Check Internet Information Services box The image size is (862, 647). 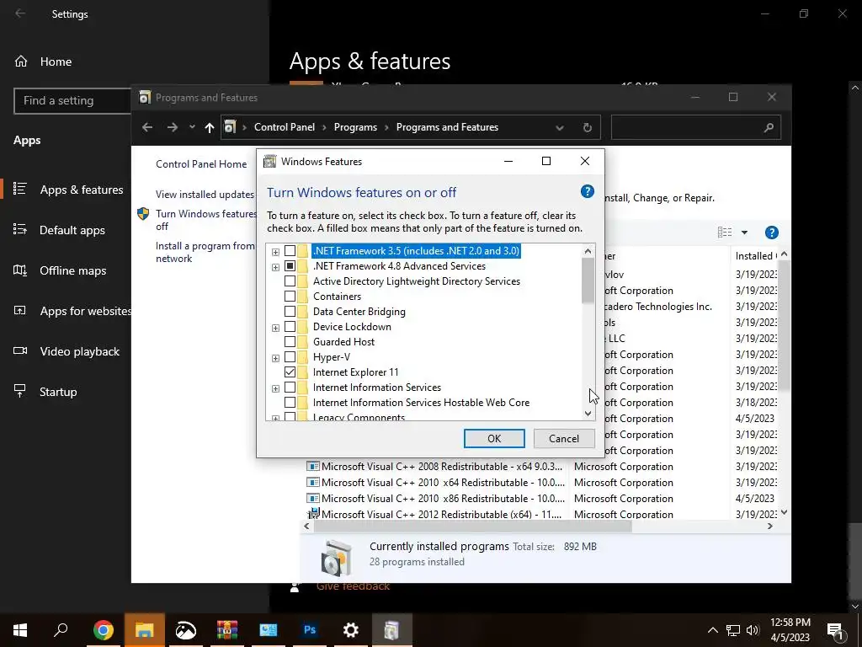click(x=290, y=388)
